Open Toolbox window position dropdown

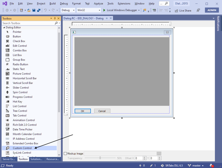(x=51, y=18)
